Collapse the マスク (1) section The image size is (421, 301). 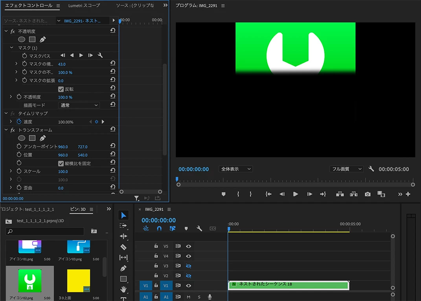[11, 48]
